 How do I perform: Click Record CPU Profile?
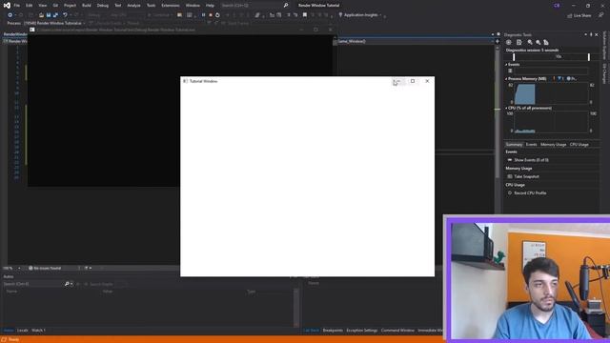530,192
